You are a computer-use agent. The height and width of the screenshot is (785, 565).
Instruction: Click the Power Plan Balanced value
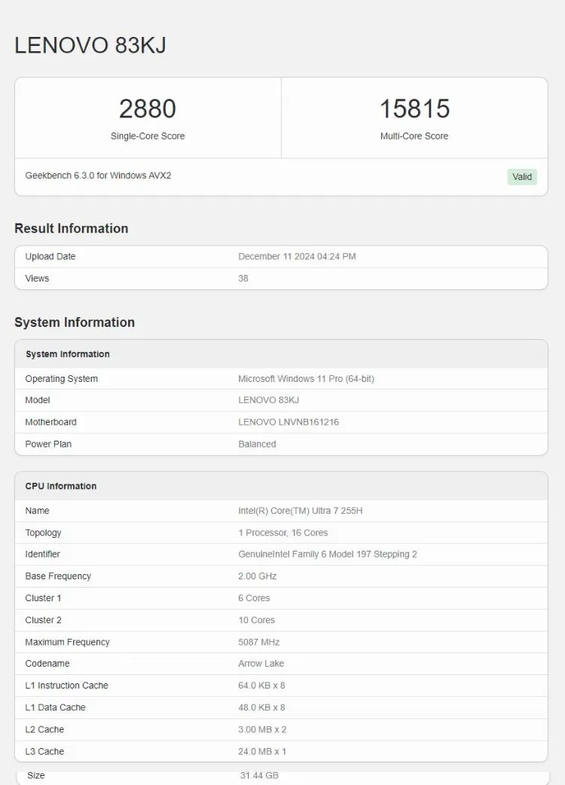point(257,444)
